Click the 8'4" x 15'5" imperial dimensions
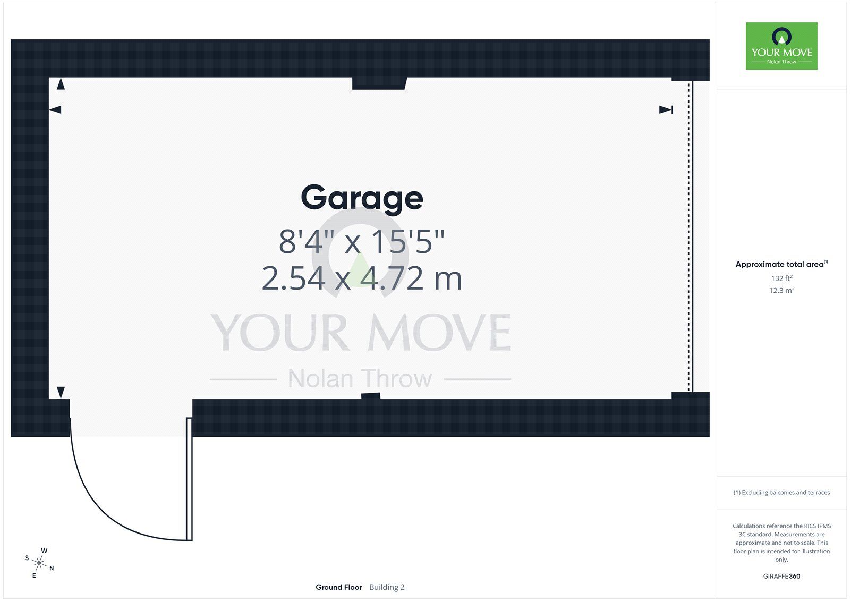The image size is (850, 601). click(x=362, y=242)
